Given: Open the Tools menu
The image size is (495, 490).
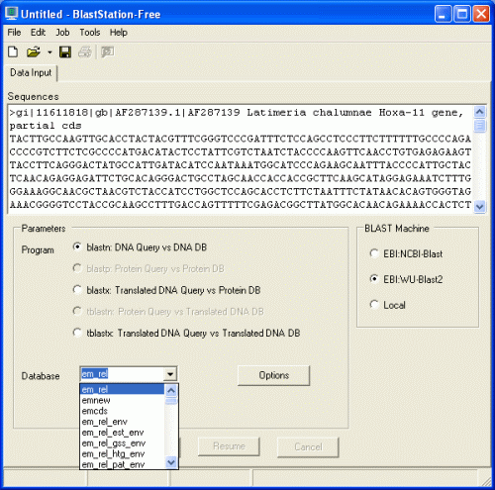Looking at the screenshot, I should 90,33.
